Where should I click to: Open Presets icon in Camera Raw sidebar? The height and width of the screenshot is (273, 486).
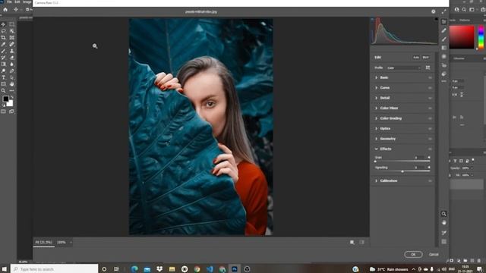tap(443, 74)
